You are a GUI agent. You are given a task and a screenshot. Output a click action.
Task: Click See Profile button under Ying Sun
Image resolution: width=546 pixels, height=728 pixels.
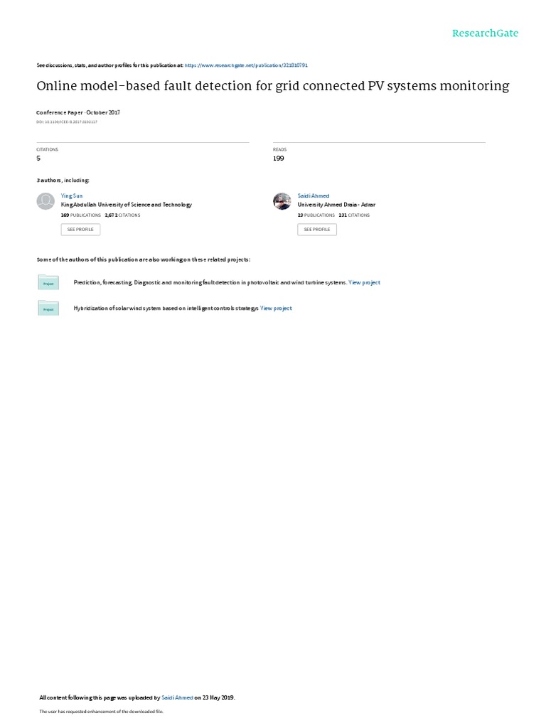click(x=80, y=230)
